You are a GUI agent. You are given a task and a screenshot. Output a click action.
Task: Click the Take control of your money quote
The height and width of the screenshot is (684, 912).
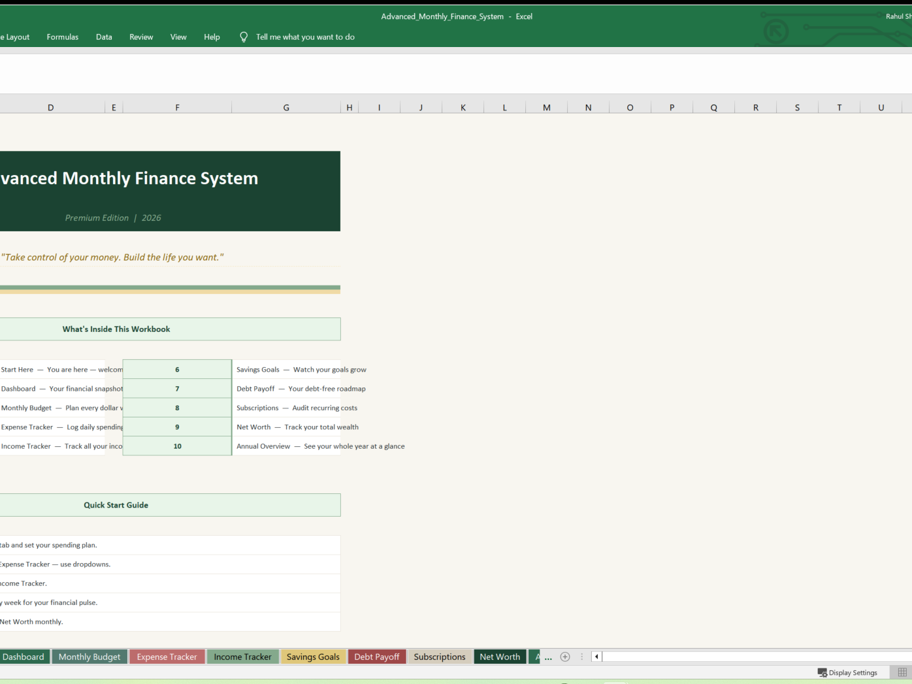[x=112, y=257]
